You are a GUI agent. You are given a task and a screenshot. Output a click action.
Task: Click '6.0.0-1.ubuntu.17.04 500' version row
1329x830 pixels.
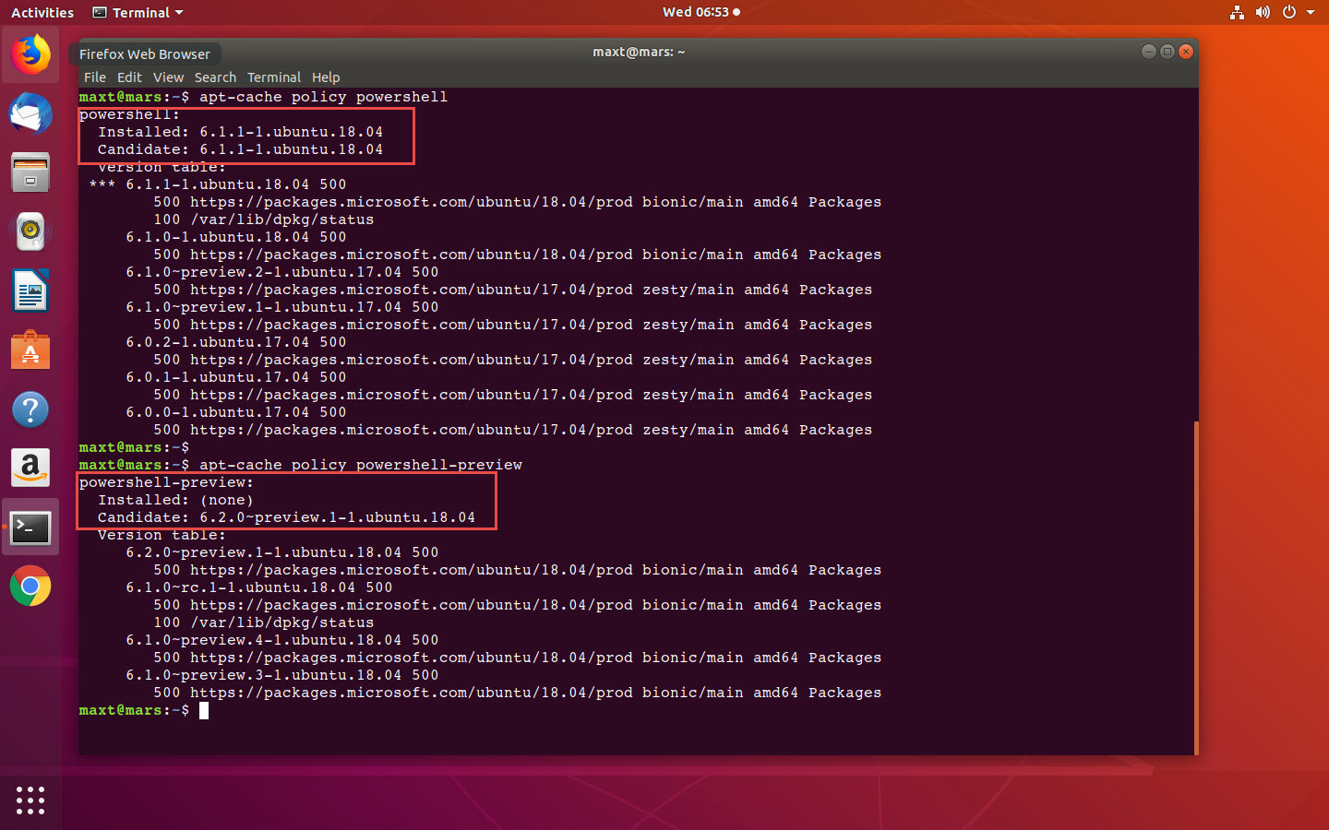(x=236, y=412)
